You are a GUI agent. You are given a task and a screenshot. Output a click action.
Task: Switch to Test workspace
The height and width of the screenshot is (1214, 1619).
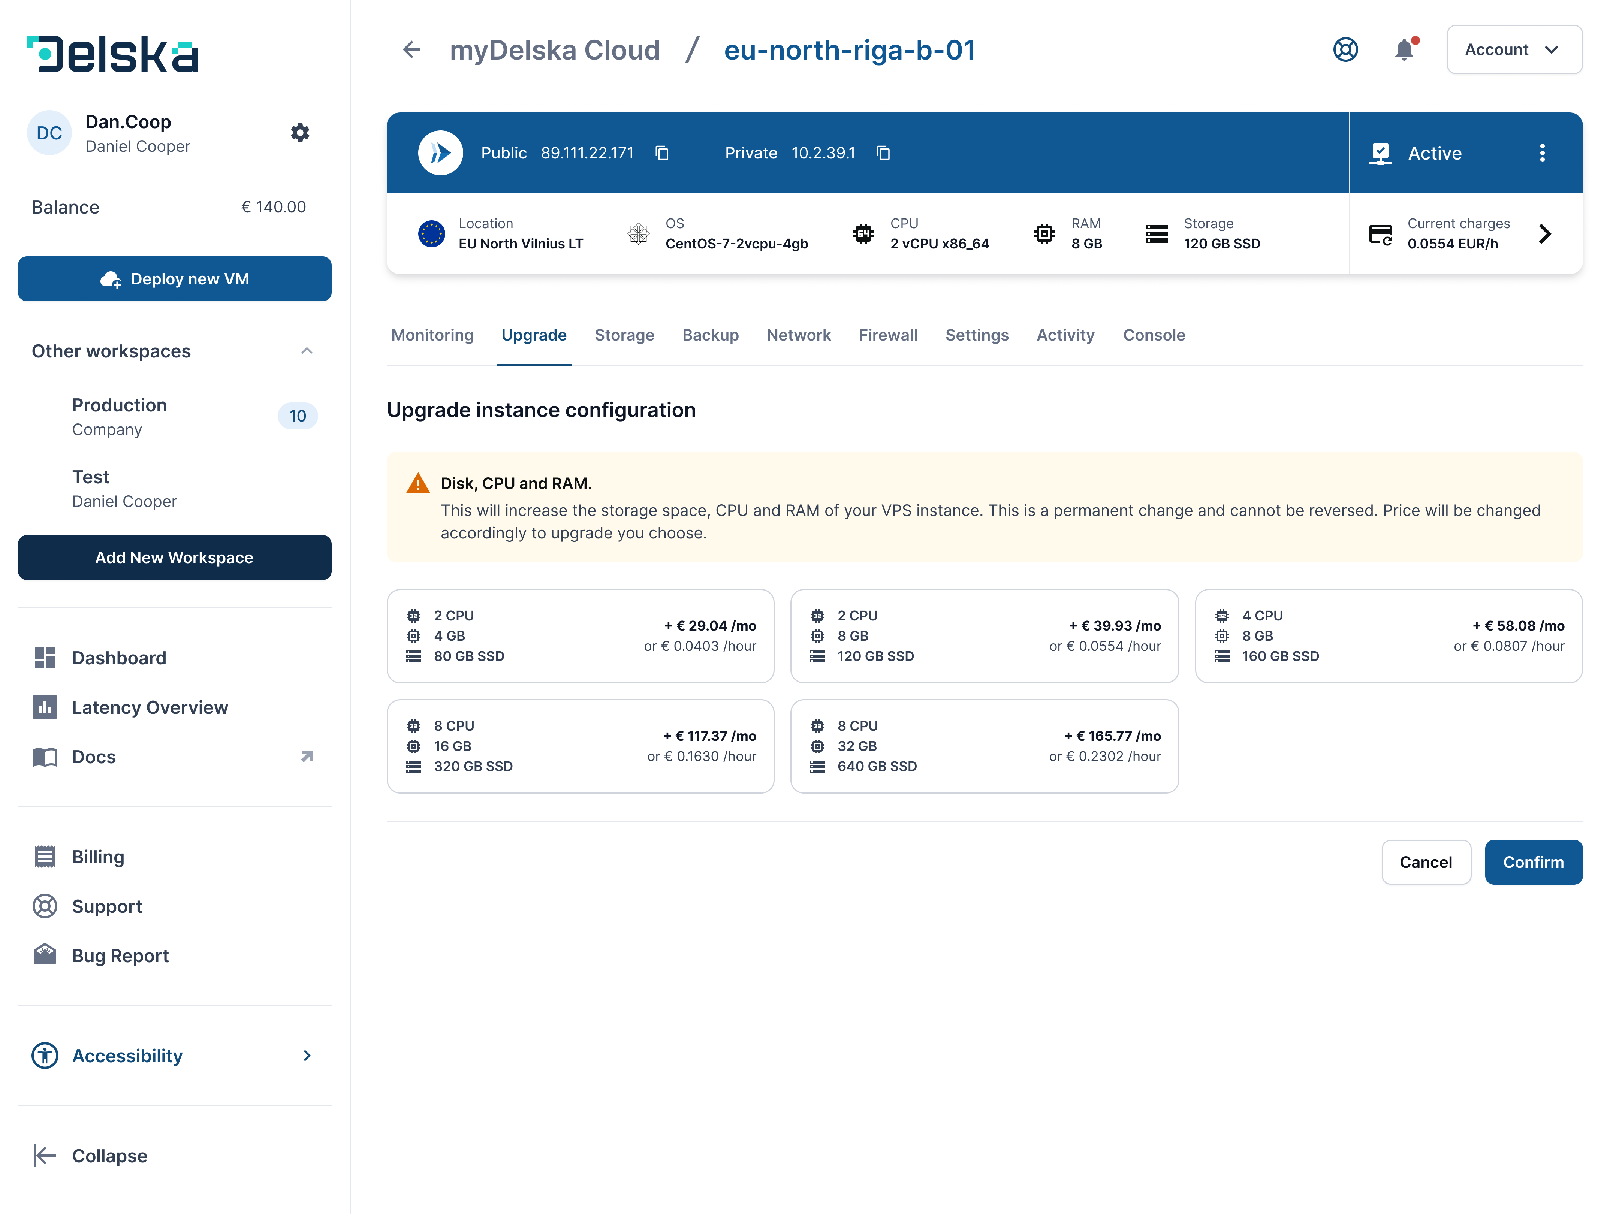(174, 489)
